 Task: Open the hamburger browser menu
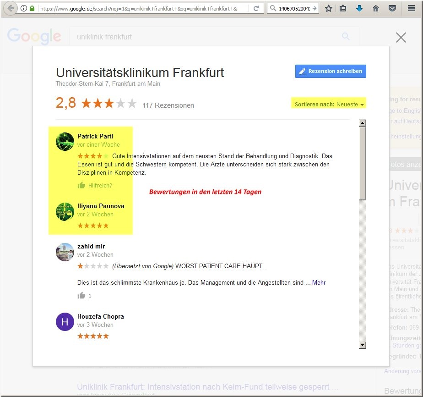coord(412,8)
